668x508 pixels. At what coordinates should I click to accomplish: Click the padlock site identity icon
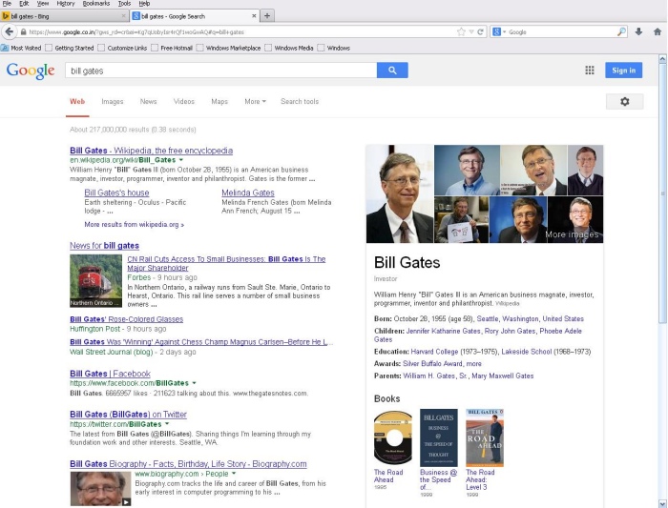pyautogui.click(x=24, y=31)
